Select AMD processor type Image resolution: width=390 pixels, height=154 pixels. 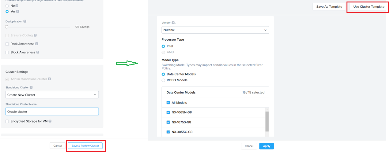point(163,52)
